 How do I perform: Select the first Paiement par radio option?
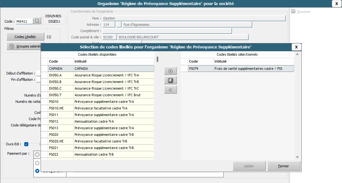pos(37,154)
